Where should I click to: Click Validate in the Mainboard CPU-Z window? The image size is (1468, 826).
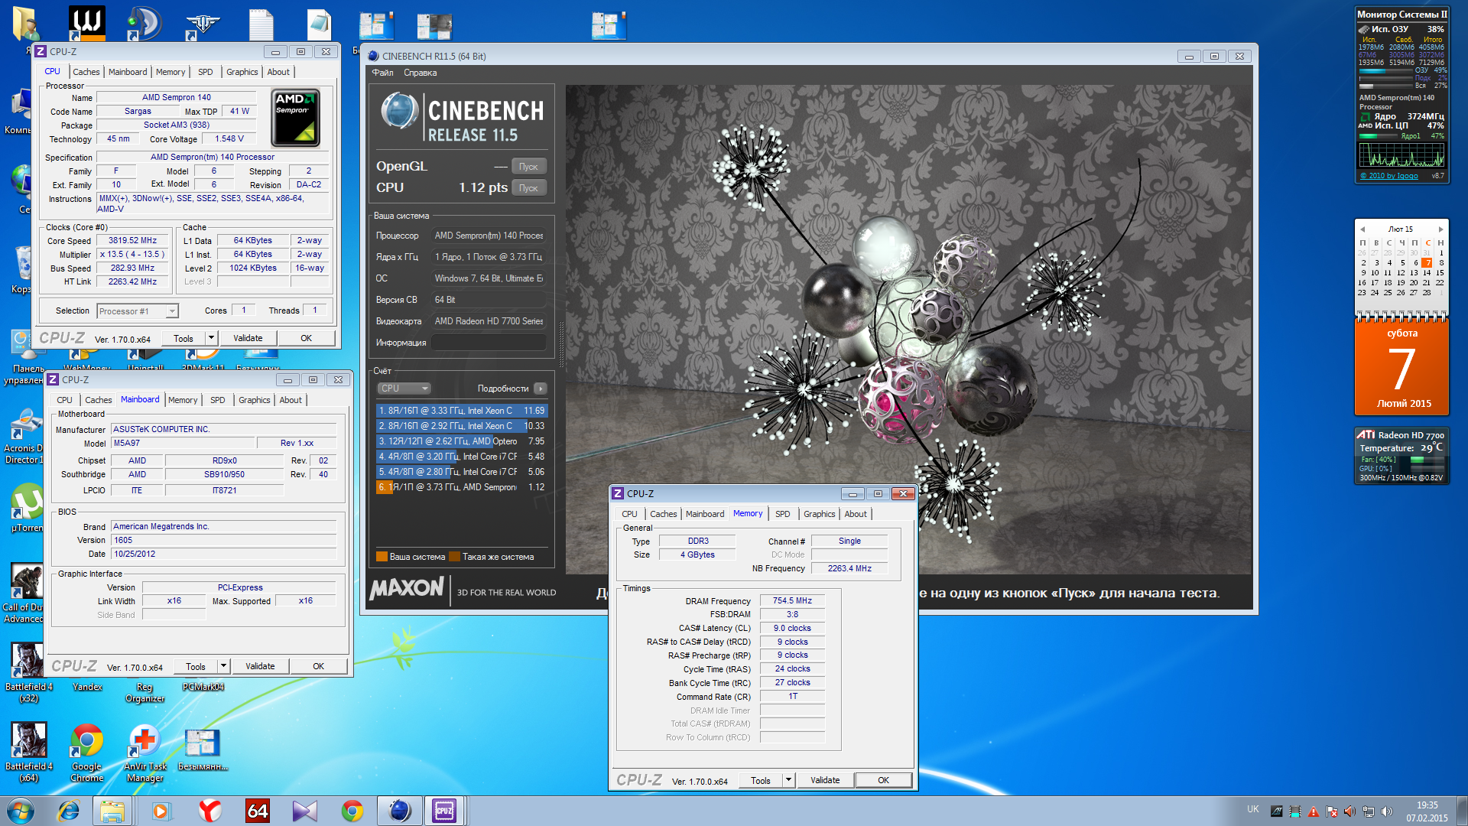(260, 666)
